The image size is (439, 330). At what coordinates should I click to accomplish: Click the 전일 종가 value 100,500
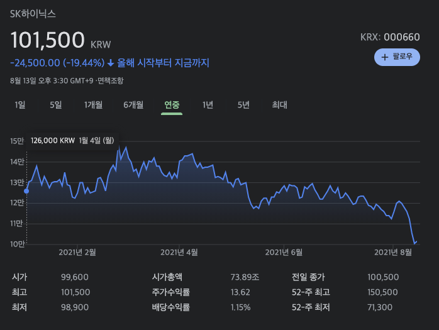[x=383, y=277]
